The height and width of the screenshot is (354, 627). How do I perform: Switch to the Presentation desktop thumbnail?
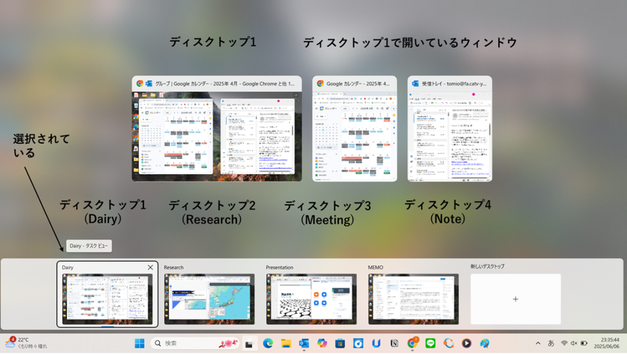tap(312, 298)
